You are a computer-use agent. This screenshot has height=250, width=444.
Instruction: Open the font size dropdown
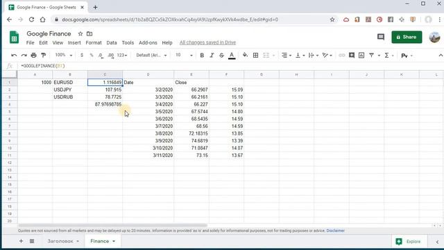(184, 56)
